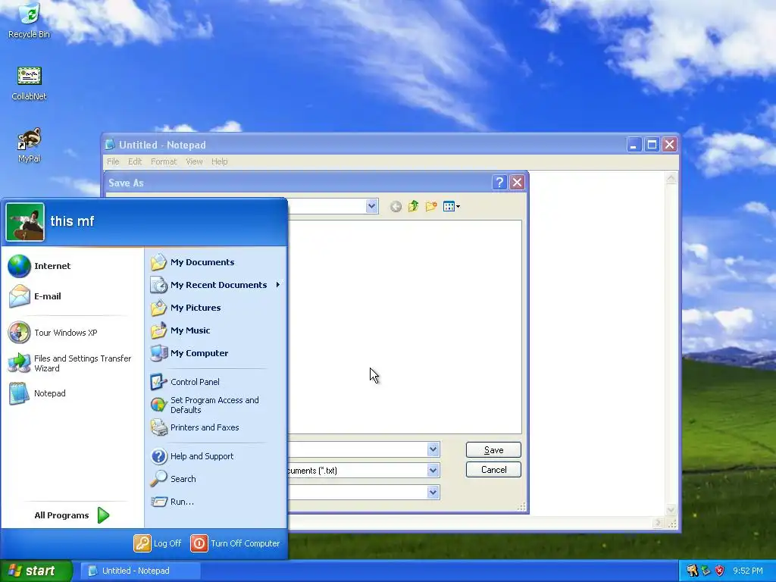Open Notepad Help menu
776x582 pixels.
[x=219, y=161]
